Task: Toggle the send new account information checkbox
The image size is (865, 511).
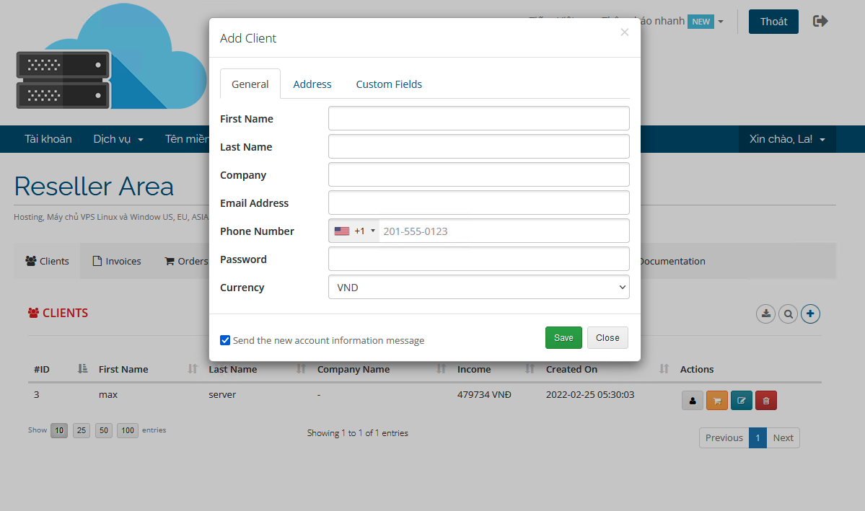Action: coord(225,340)
